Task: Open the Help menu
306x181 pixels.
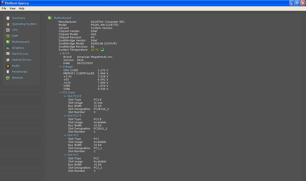Action: [21, 8]
